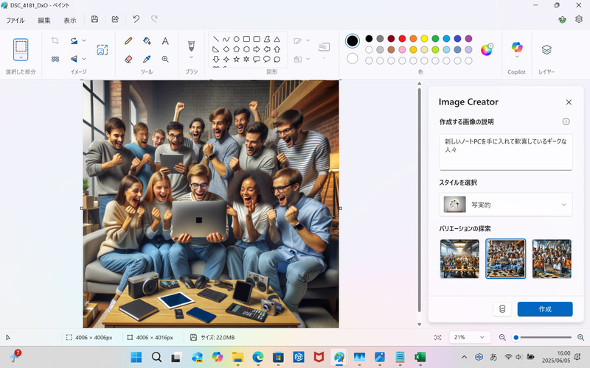The image size is (590, 368).
Task: Open Paint settings gear
Action: pos(579,19)
